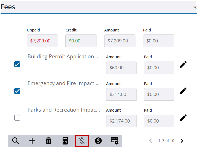Click the $314.00 Amount field
The height and width of the screenshot is (151, 197).
[x=121, y=94]
